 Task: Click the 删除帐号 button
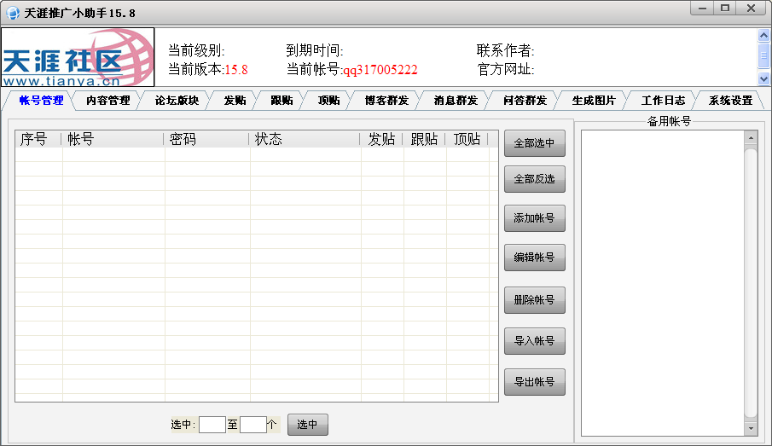tap(535, 300)
